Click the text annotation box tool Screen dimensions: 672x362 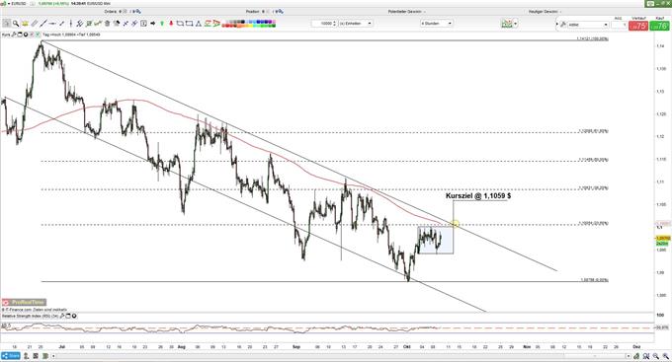pyautogui.click(x=143, y=24)
